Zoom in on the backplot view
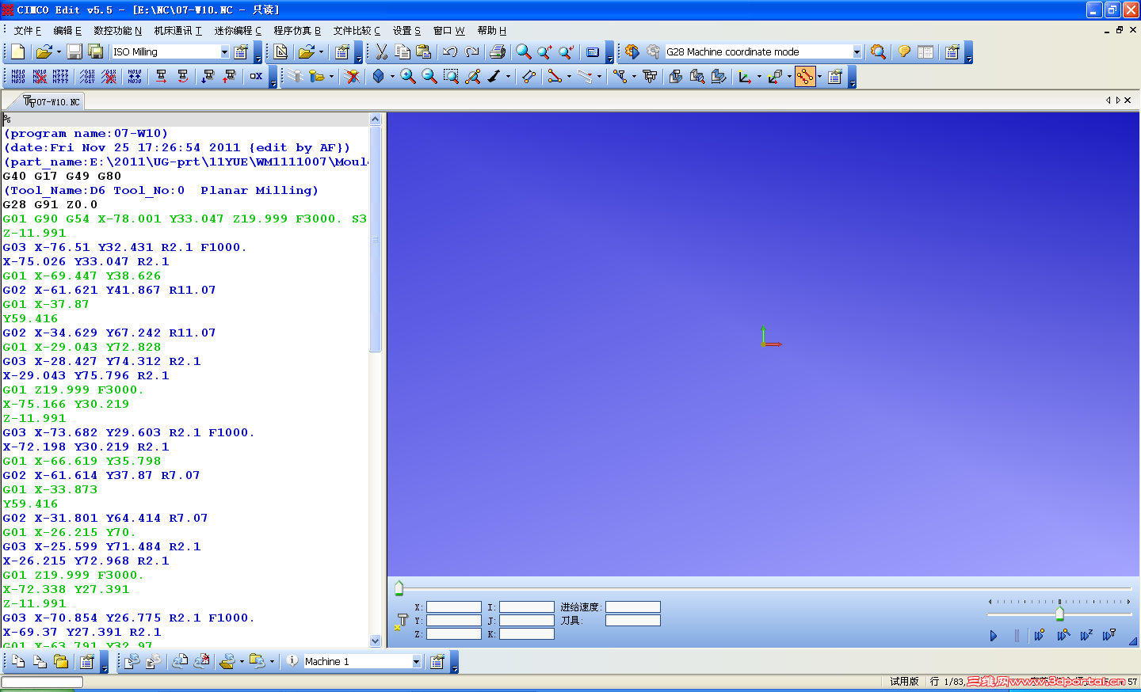The height and width of the screenshot is (692, 1141). (x=408, y=77)
